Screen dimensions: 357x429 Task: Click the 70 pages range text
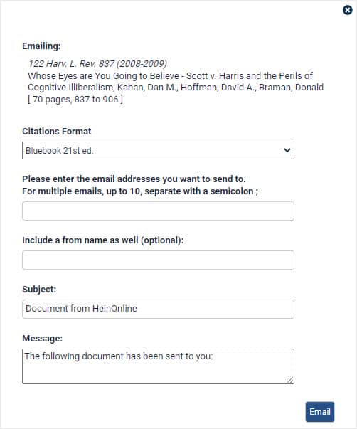[75, 100]
